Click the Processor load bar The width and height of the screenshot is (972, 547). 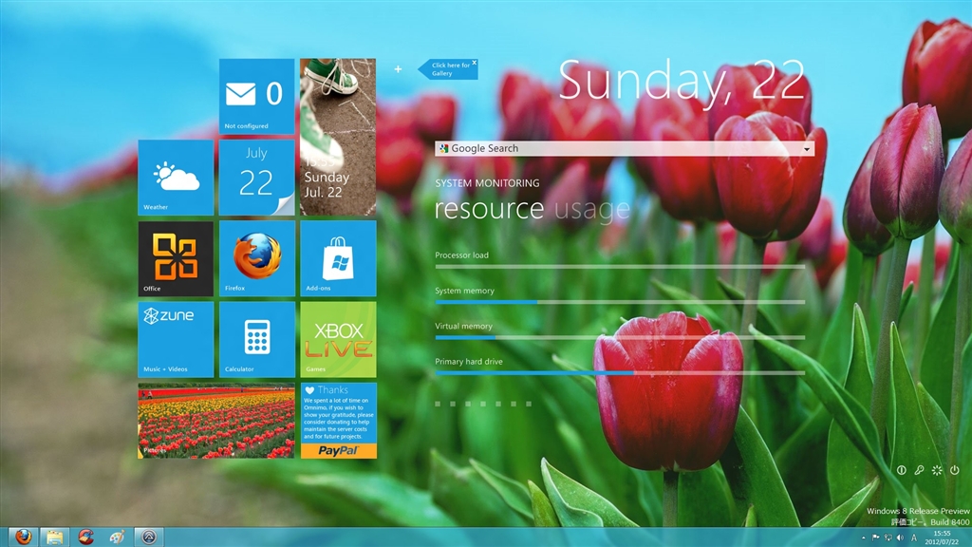(620, 267)
